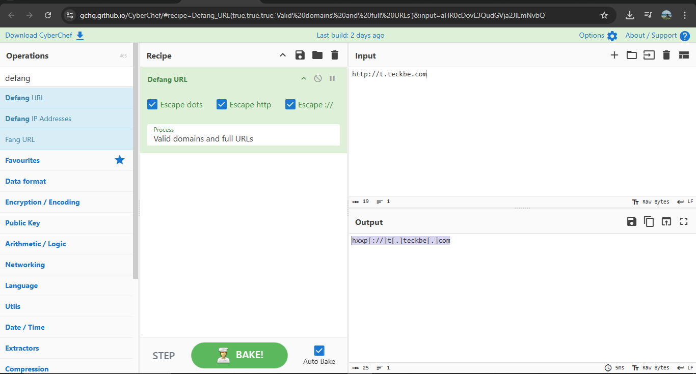The width and height of the screenshot is (696, 374).
Task: Uncheck the Escape http checkbox
Action: pos(222,104)
